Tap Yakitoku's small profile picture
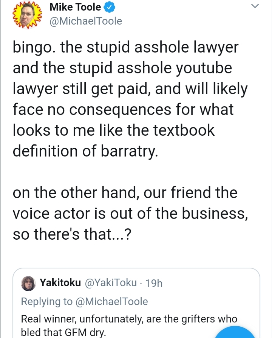The width and height of the screenshot is (272, 338). [x=28, y=283]
